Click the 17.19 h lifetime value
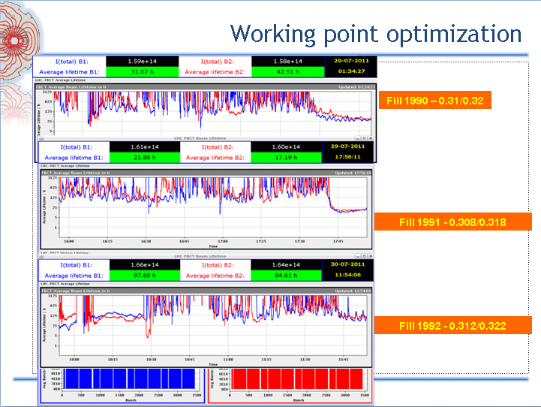This screenshot has width=541, height=407. tap(286, 158)
